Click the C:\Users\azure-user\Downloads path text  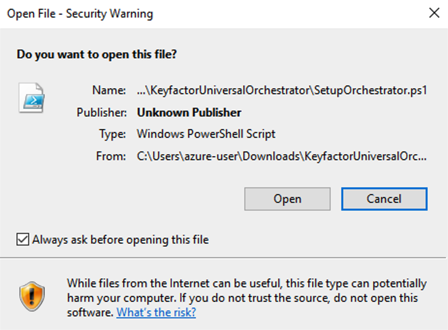coord(282,156)
